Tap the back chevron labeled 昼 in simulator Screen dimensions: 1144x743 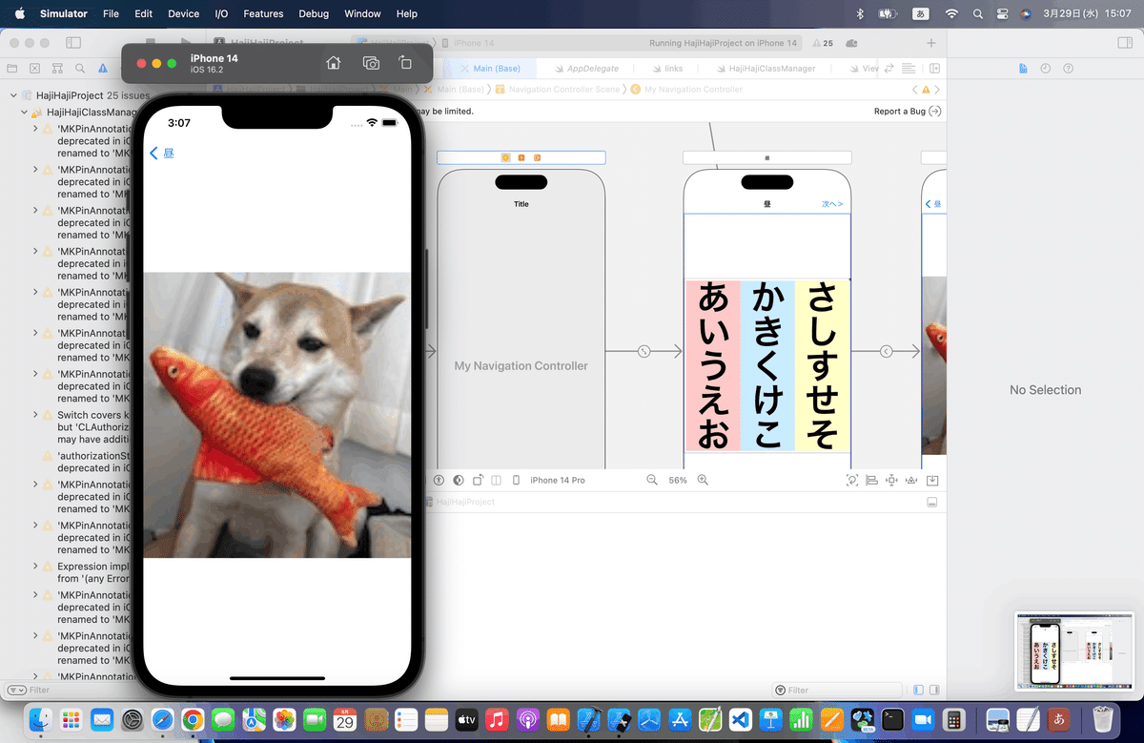[x=162, y=153]
